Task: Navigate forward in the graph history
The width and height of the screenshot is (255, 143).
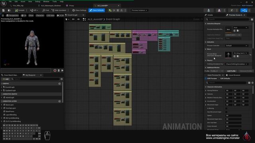Action: pos(78,19)
